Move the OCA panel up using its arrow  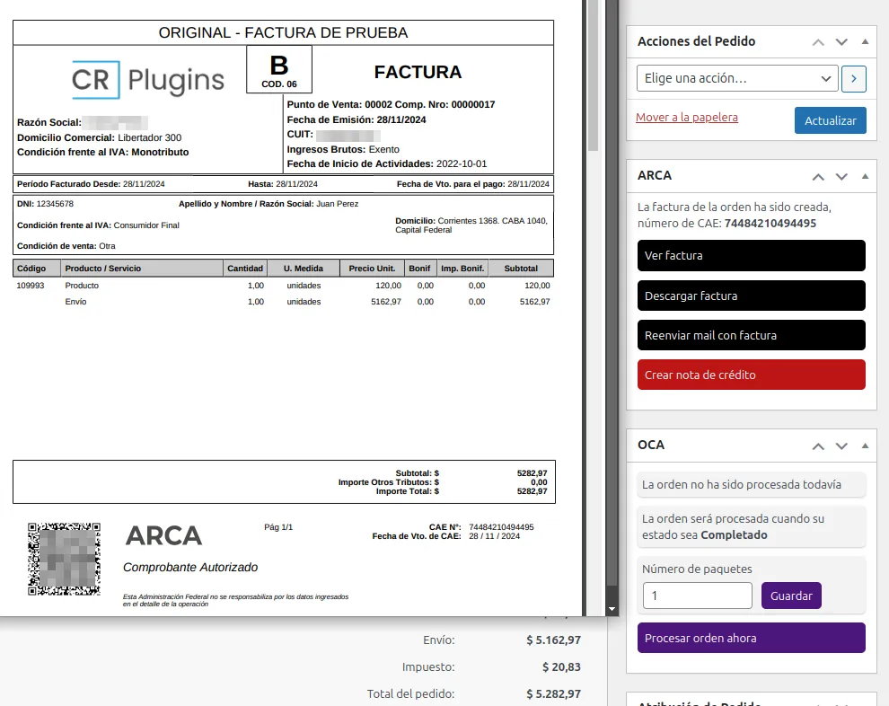818,445
